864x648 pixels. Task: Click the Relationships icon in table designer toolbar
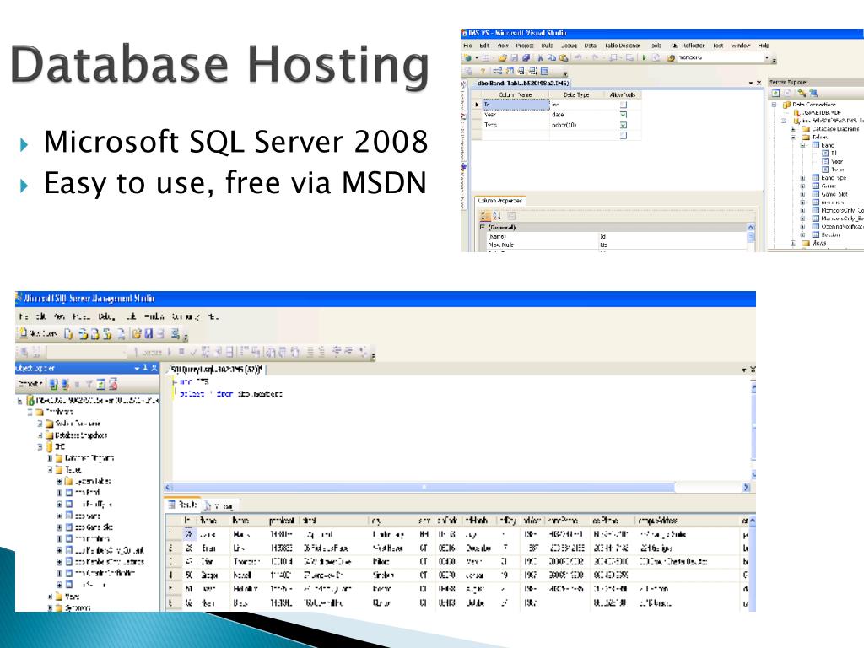point(498,71)
